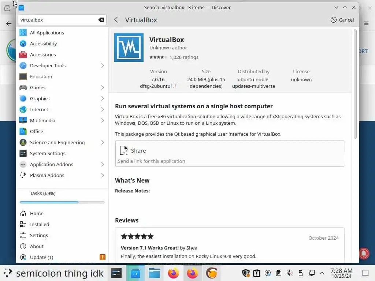Open the orange swirl app taskbar icon

(212, 273)
